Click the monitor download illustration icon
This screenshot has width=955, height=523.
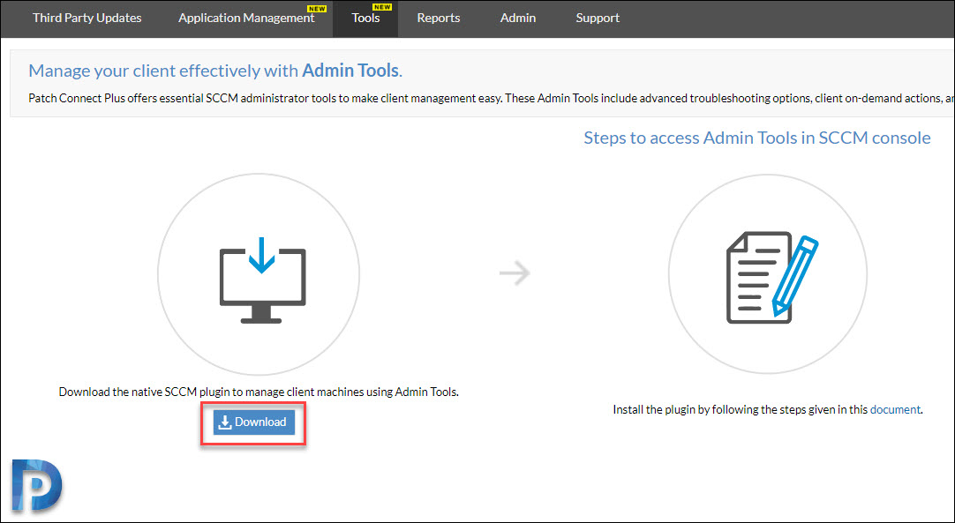coord(262,280)
